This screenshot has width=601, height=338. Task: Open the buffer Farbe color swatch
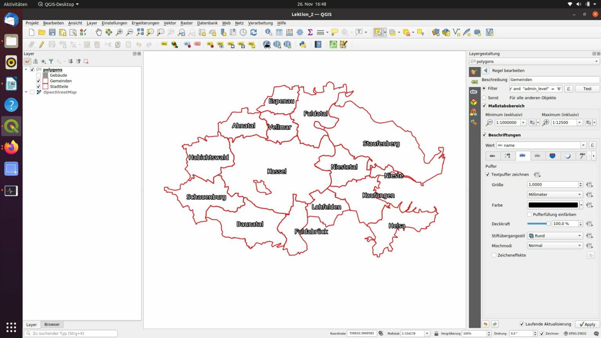pos(553,205)
